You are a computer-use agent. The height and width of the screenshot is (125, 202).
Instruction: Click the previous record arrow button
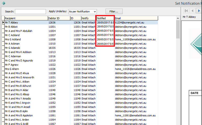(x=193, y=11)
